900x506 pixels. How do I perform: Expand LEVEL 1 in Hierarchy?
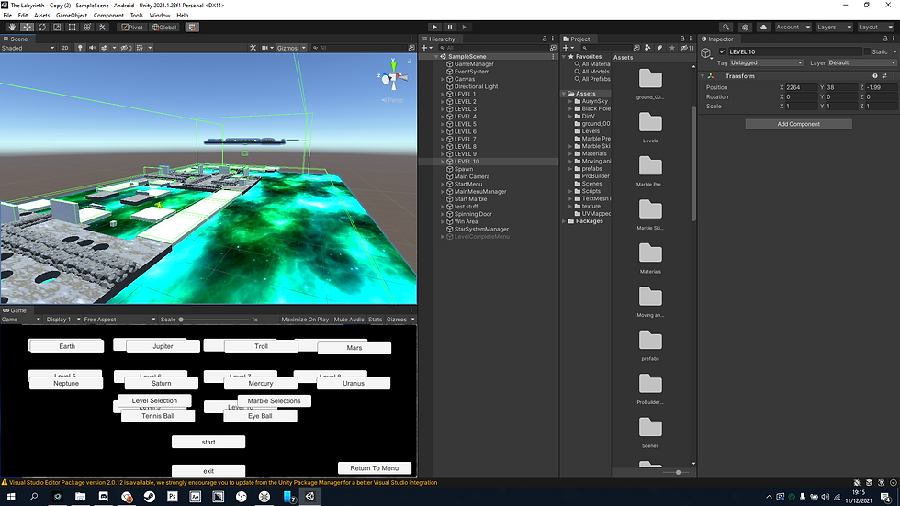tap(443, 94)
